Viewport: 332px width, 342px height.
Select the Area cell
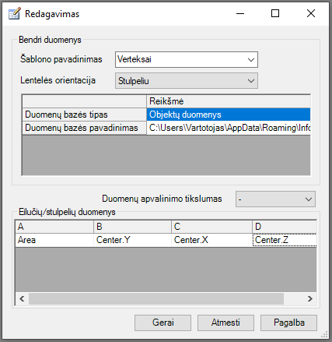pyautogui.click(x=54, y=240)
